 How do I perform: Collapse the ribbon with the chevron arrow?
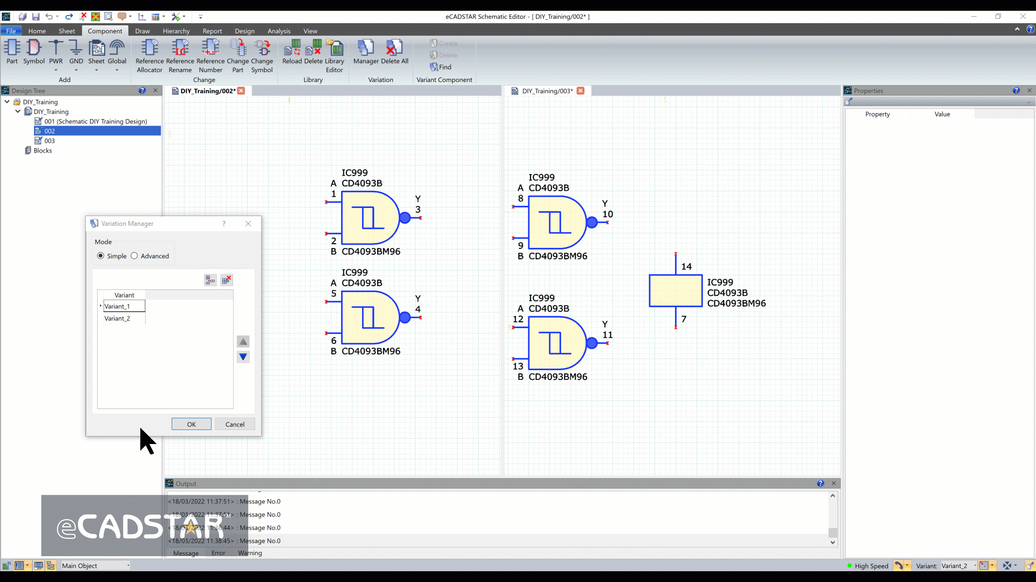[1017, 29]
